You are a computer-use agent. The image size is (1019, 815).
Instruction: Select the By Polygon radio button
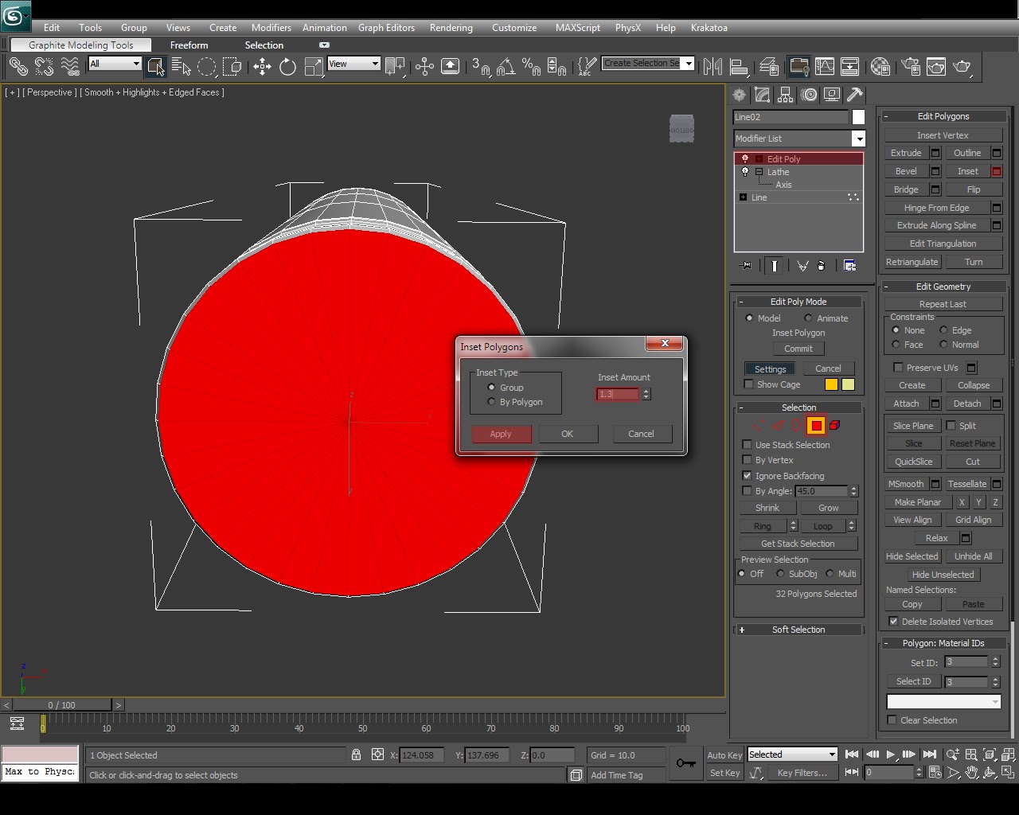coord(491,402)
